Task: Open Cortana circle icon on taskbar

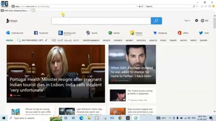Action: tap(66, 118)
